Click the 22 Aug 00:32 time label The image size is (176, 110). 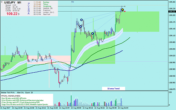point(100,108)
